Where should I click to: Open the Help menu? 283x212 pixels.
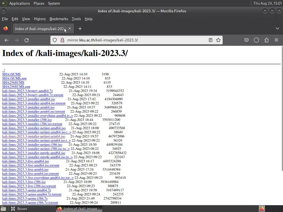89,19
